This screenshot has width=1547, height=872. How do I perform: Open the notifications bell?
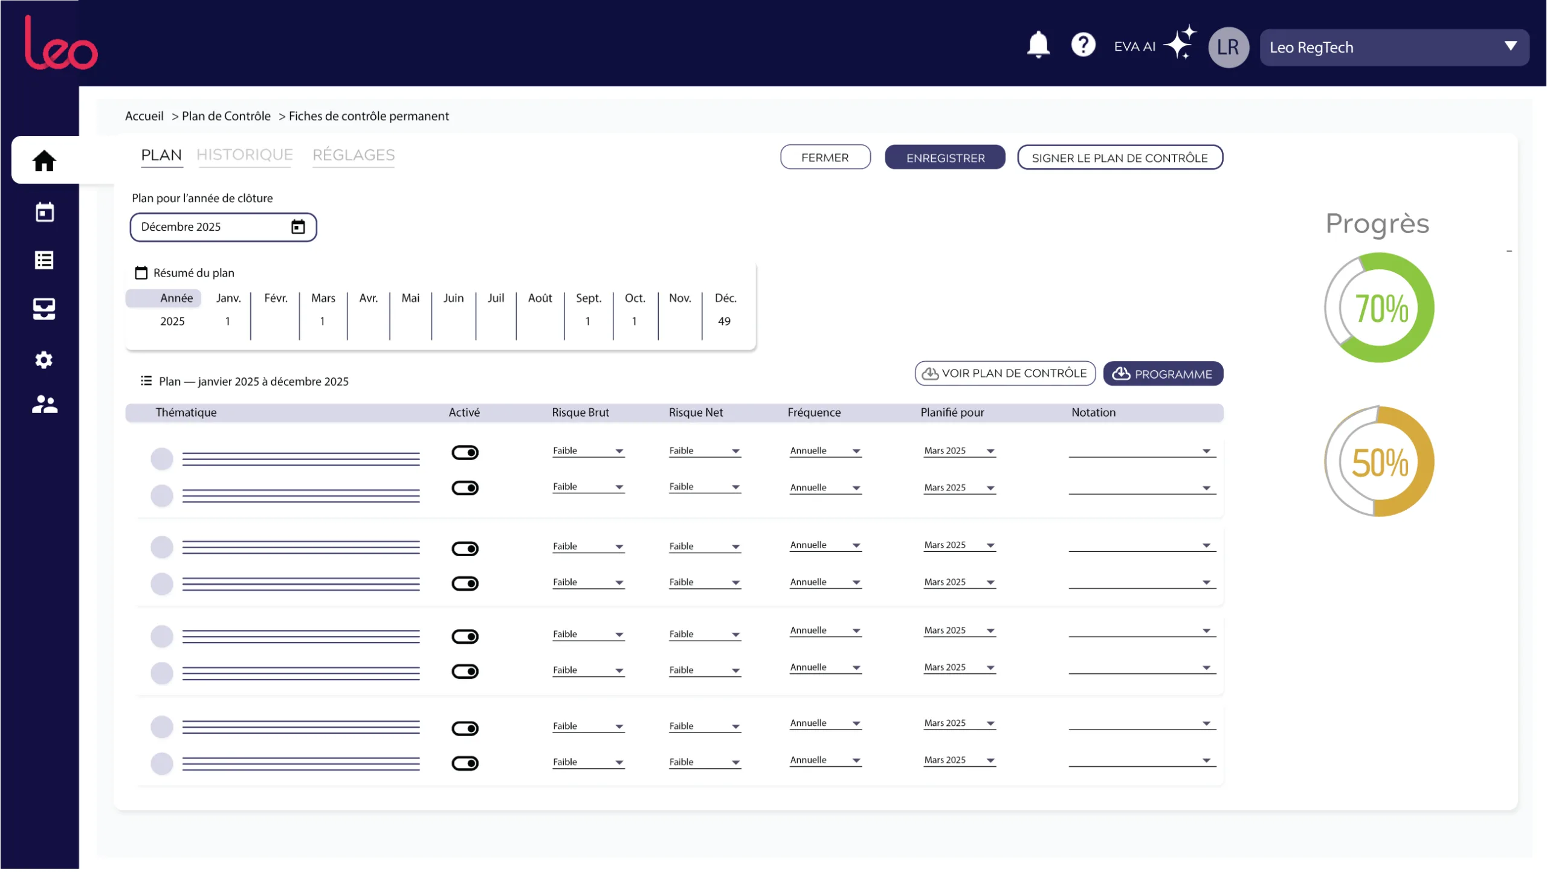(x=1038, y=45)
